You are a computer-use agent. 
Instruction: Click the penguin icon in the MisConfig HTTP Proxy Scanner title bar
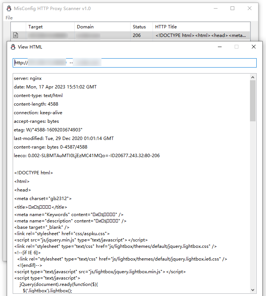pyautogui.click(x=9, y=9)
